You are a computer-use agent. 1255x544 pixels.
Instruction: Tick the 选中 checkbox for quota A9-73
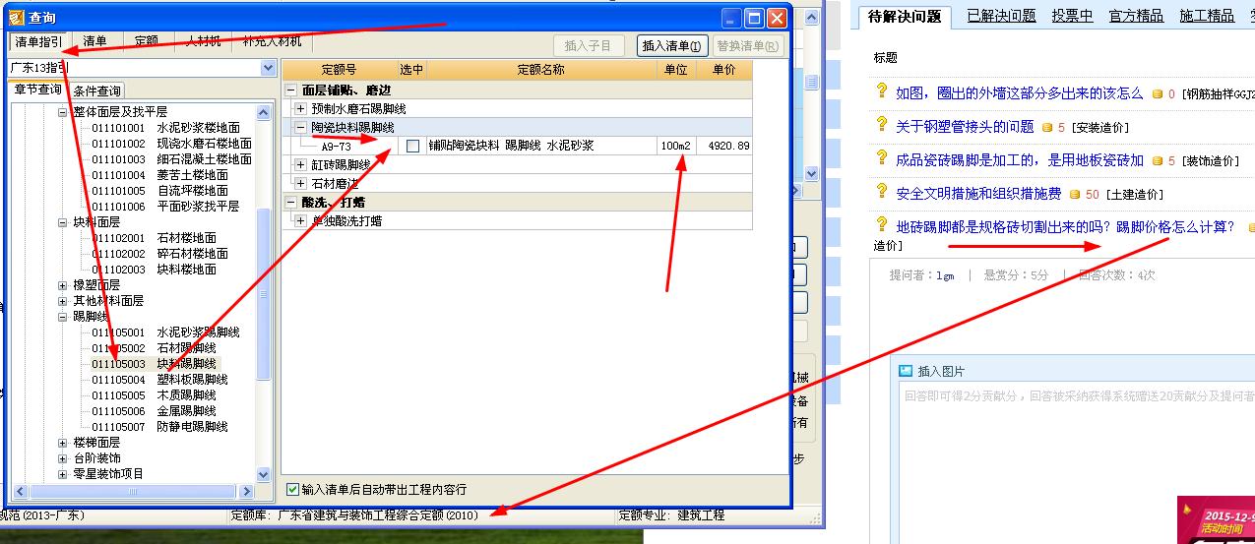point(413,146)
